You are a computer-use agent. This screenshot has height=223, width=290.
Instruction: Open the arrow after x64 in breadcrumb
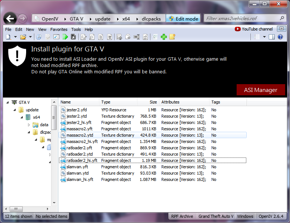click(137, 19)
